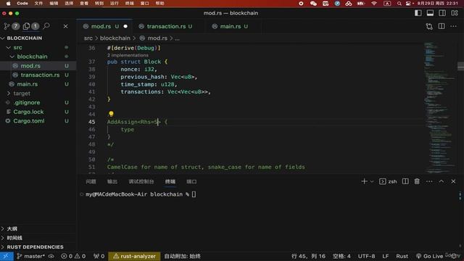The image size is (464, 261).
Task: Open editor more actions menu
Action: tap(453, 26)
